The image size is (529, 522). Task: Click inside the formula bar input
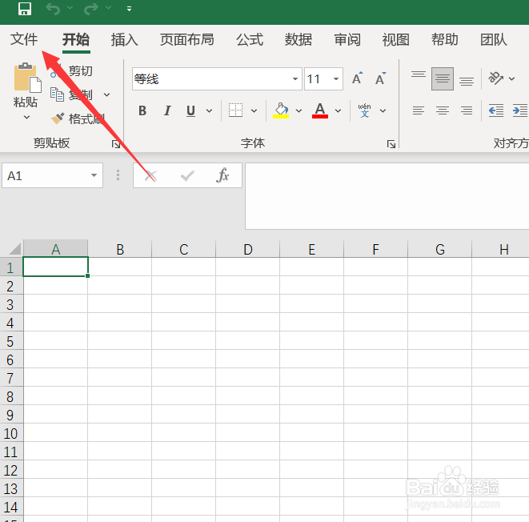[387, 196]
